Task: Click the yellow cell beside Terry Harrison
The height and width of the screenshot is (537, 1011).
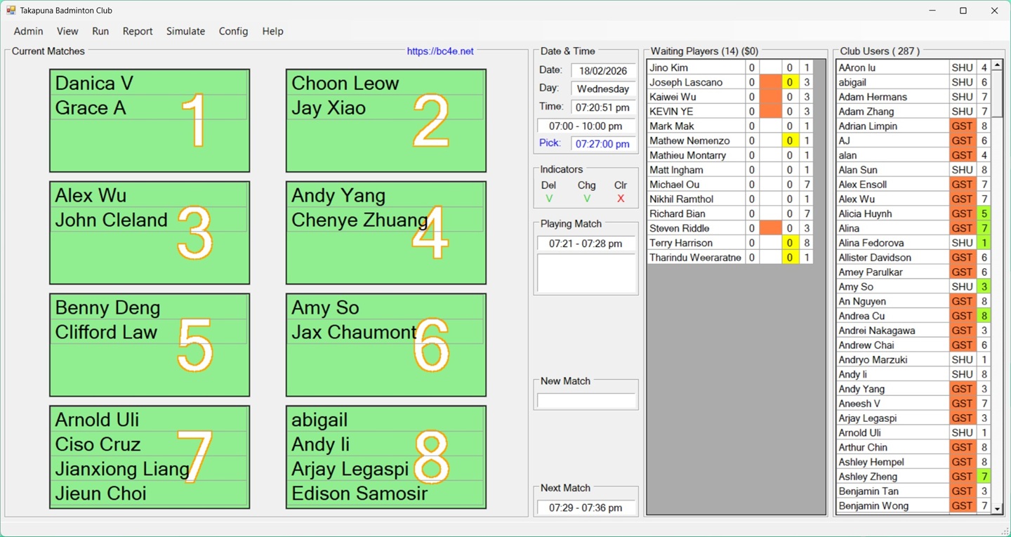Action: [x=790, y=242]
